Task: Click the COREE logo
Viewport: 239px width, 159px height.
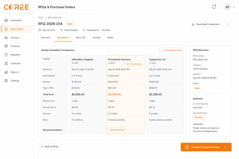Action: tap(16, 7)
